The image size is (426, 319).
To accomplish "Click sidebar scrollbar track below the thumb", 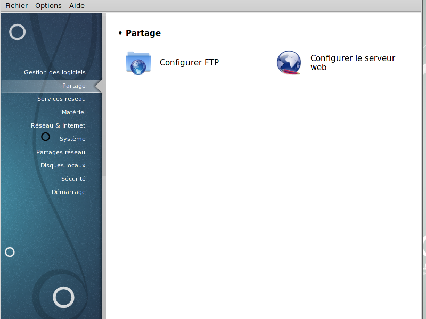I will (x=104, y=245).
